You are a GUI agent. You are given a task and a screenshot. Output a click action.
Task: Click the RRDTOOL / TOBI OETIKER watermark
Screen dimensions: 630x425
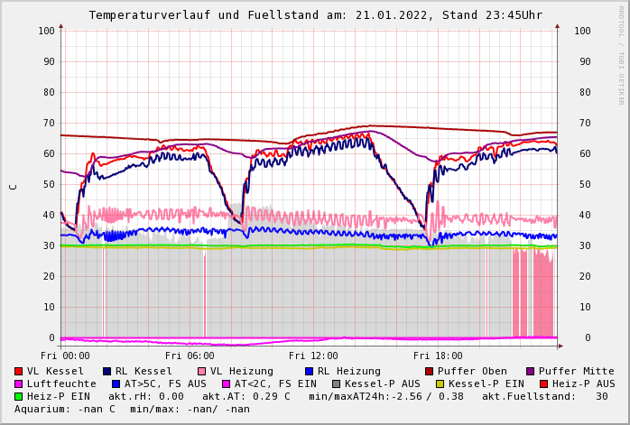620,54
